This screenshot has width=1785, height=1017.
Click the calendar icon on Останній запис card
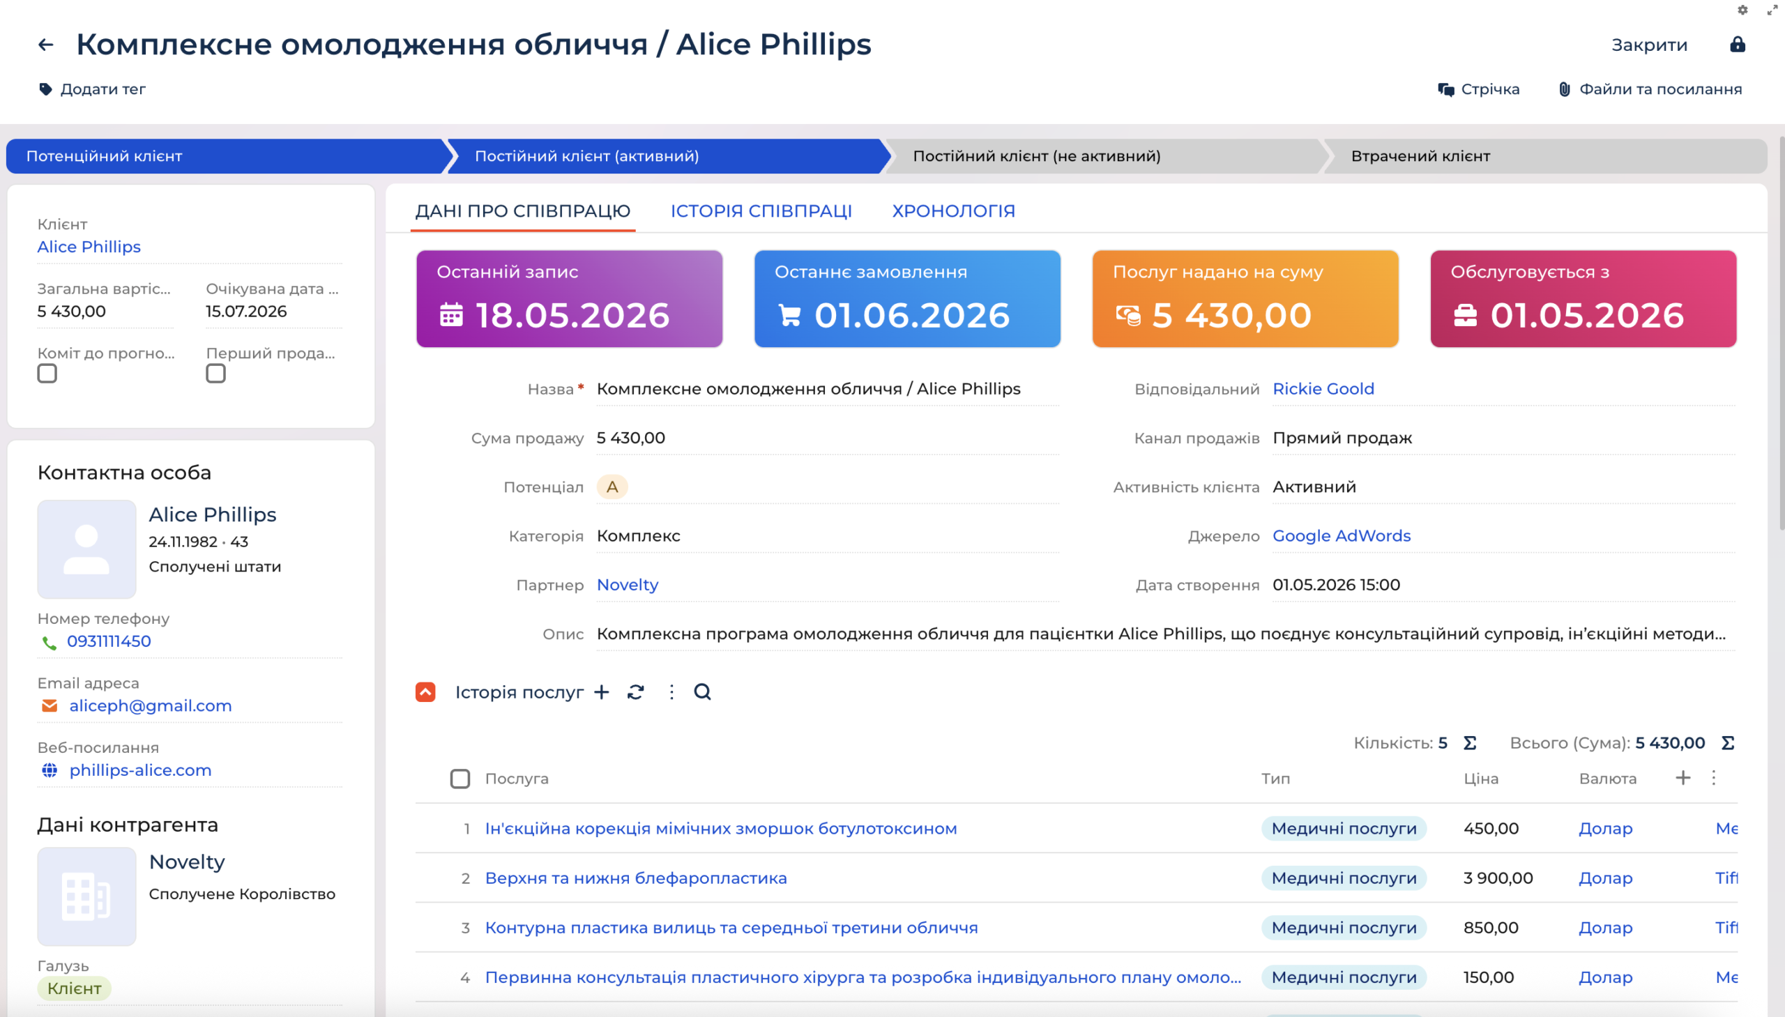(x=451, y=315)
